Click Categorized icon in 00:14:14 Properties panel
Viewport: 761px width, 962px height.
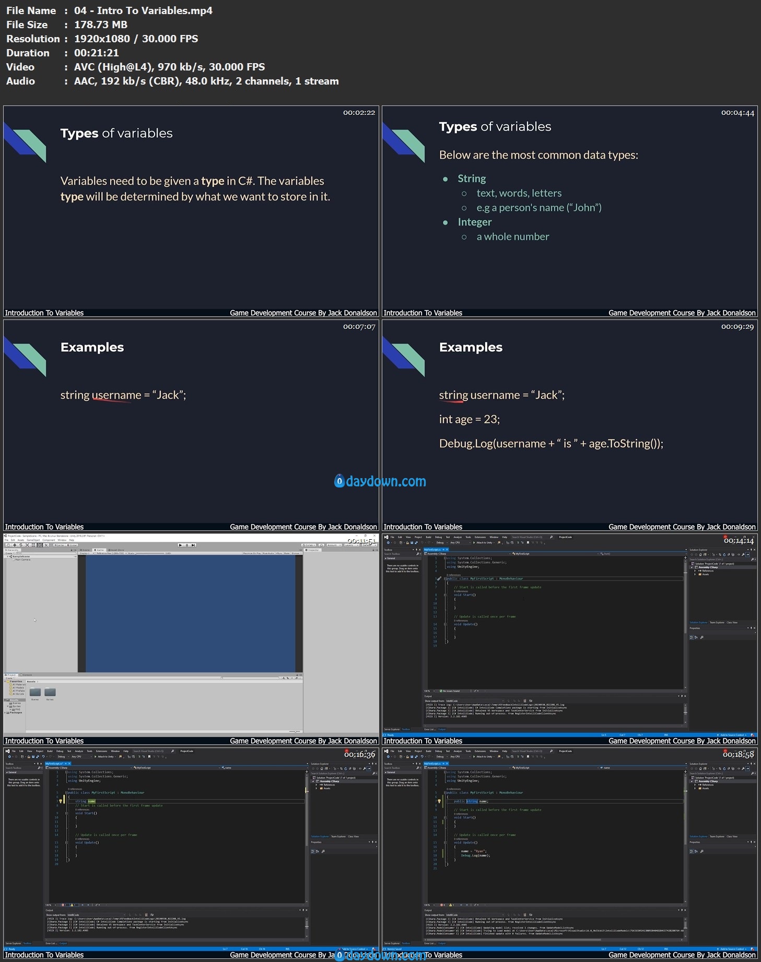(x=692, y=637)
